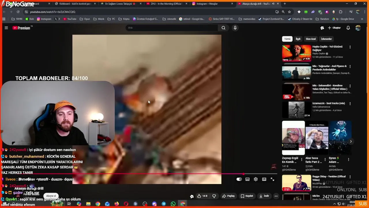Toggle the autoplay switch in player

[x=239, y=179]
